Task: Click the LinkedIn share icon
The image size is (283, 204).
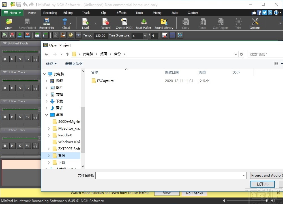Action: point(270,12)
